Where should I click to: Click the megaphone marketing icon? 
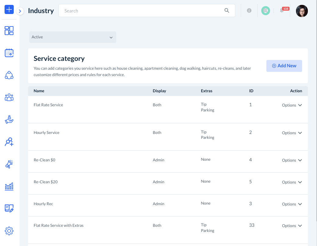[x=9, y=164]
